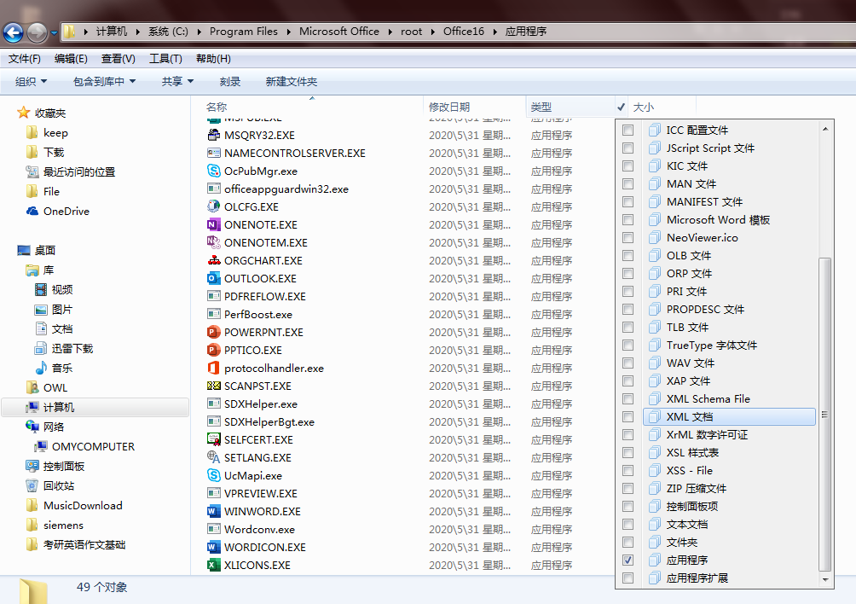The image size is (856, 604).
Task: Click the SCANPST.EXE icon
Action: click(213, 386)
